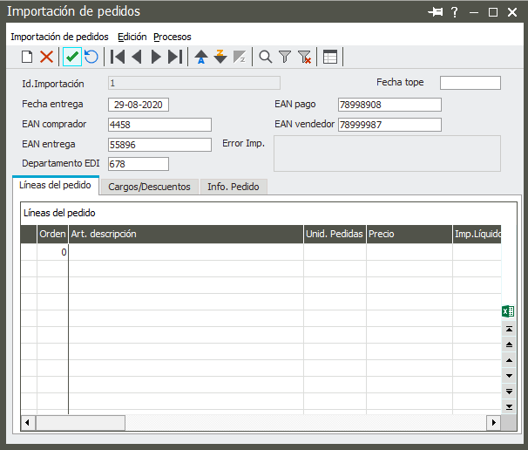Go to the last record
The image size is (528, 450).
pos(175,57)
